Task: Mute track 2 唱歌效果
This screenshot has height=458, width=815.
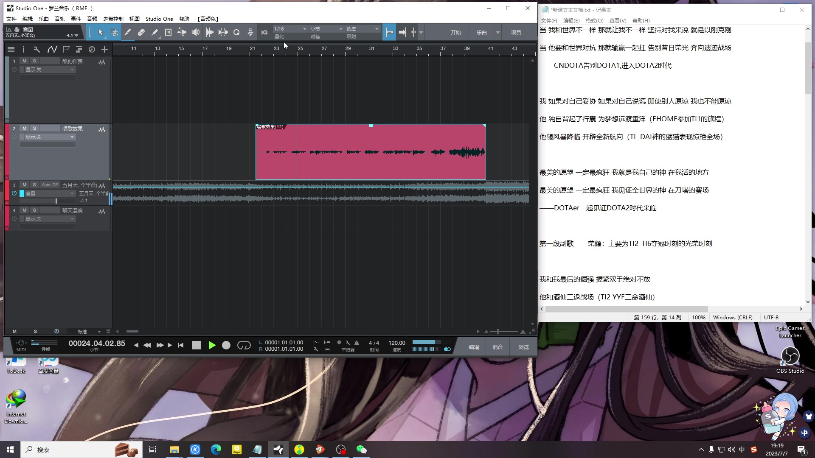Action: click(24, 128)
